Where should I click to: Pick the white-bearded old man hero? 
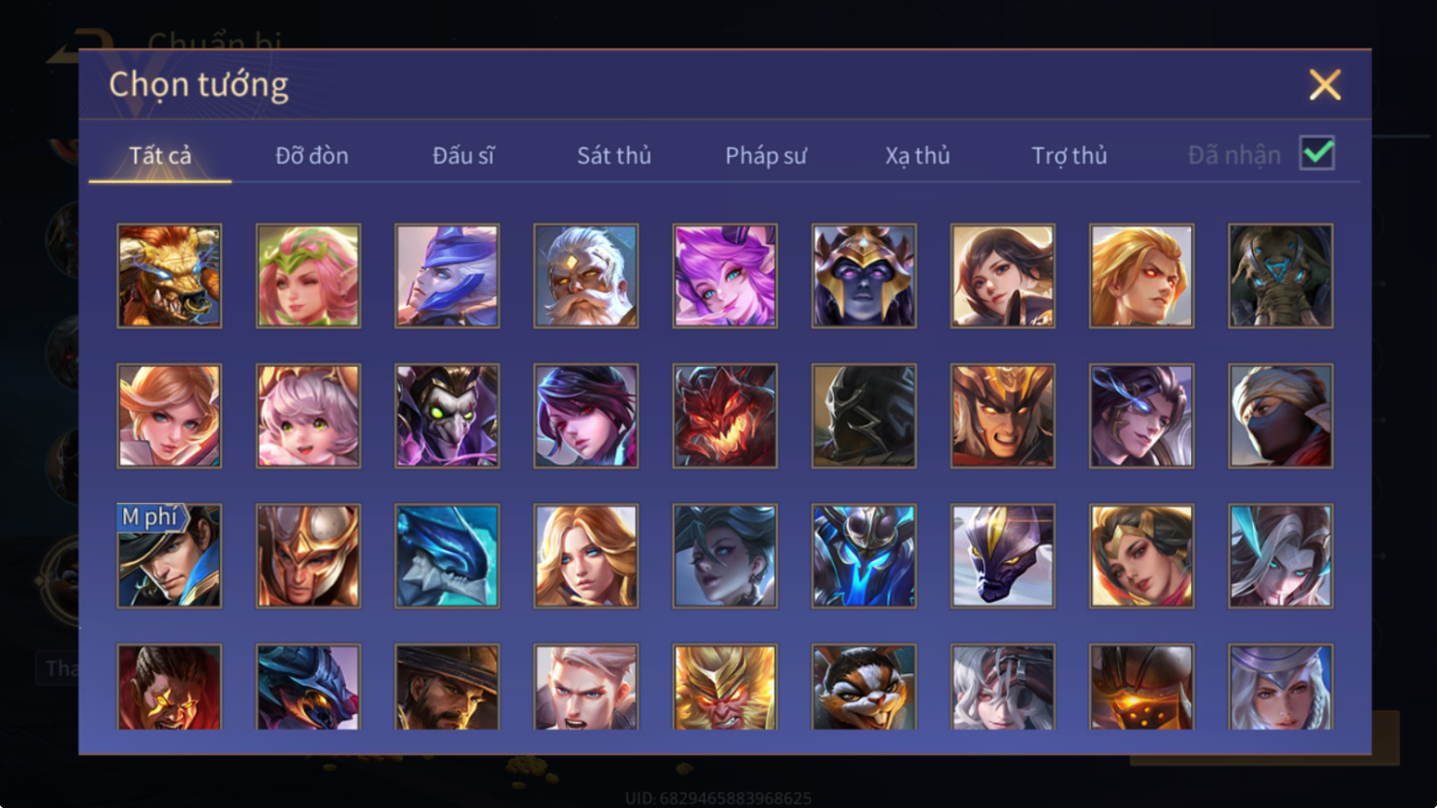pos(586,276)
